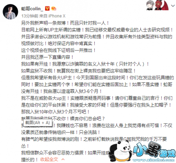Click the orange V verified badge

[47, 8]
